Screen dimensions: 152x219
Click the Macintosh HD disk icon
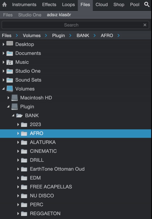point(14,97)
